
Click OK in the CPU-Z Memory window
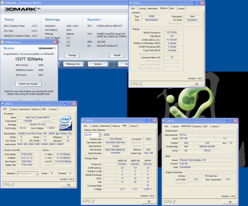coord(196,84)
